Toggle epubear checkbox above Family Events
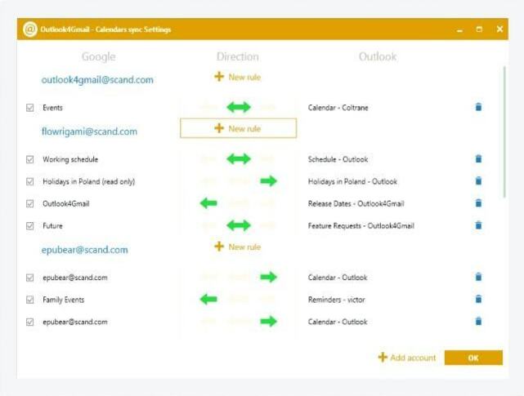Viewport: 524px width, 396px height. pos(29,278)
